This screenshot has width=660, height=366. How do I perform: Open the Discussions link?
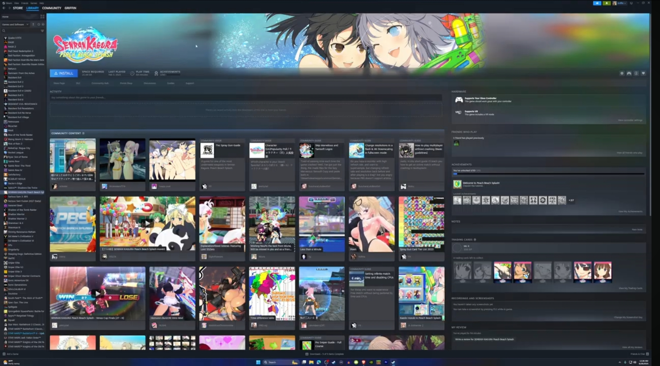150,83
